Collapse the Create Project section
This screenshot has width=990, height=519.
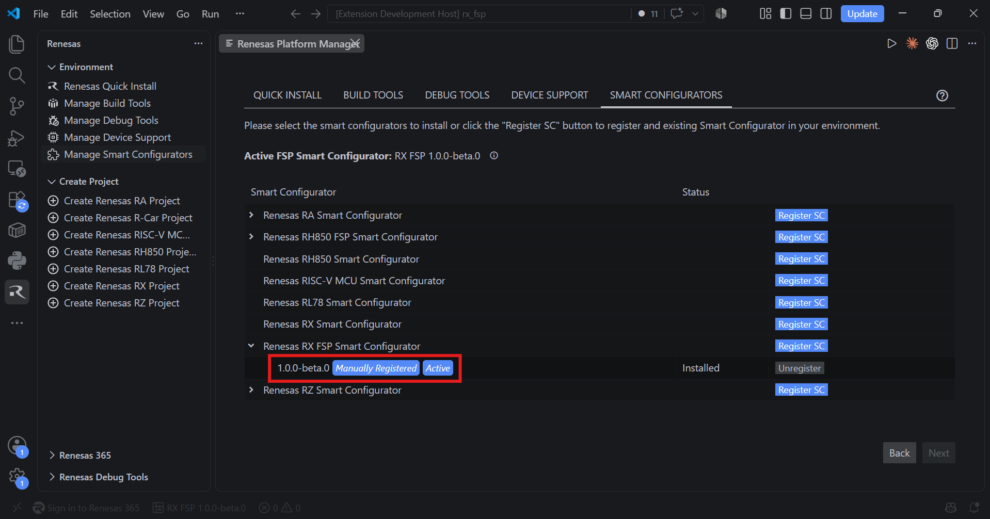[52, 182]
